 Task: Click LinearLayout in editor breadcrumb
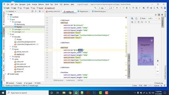pos(70,80)
